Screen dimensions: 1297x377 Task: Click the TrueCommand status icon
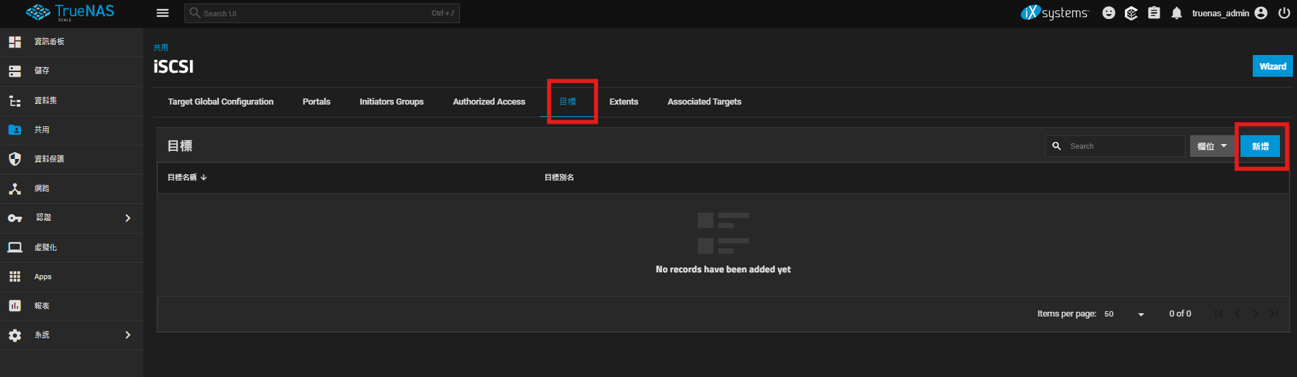pos(1131,13)
